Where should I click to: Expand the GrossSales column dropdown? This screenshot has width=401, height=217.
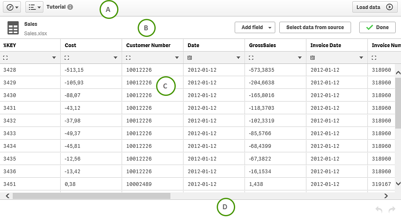click(x=300, y=58)
